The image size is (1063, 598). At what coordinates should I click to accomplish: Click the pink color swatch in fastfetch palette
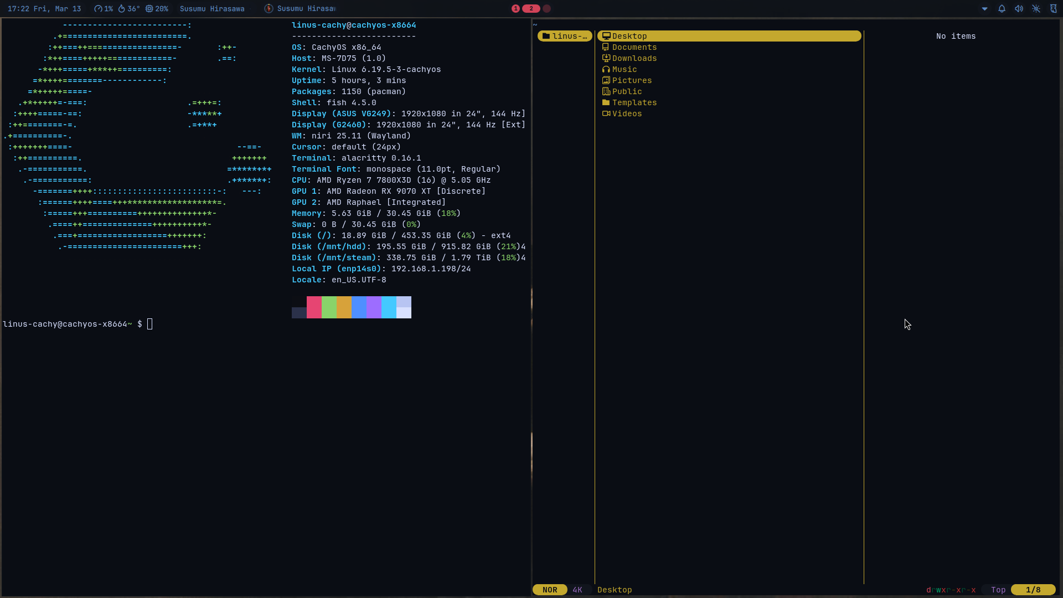[x=314, y=307]
